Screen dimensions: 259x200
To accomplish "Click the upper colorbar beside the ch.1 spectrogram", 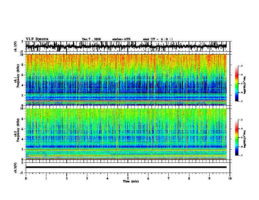I will [x=236, y=84].
